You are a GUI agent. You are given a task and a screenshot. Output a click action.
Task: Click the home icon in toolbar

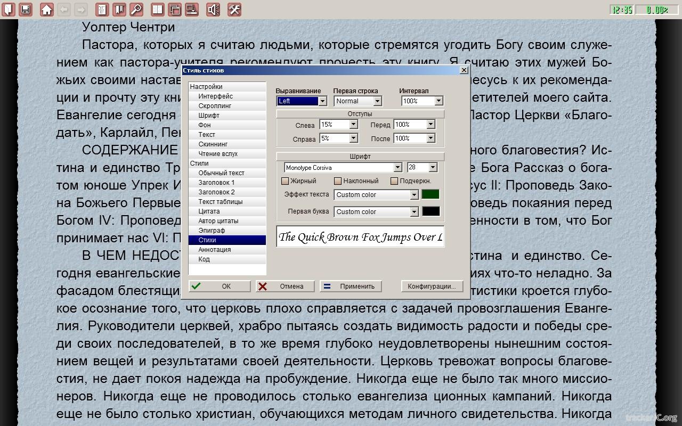click(47, 9)
